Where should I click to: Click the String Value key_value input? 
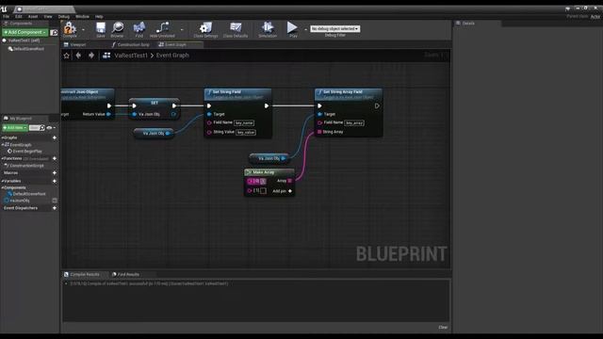coord(246,132)
